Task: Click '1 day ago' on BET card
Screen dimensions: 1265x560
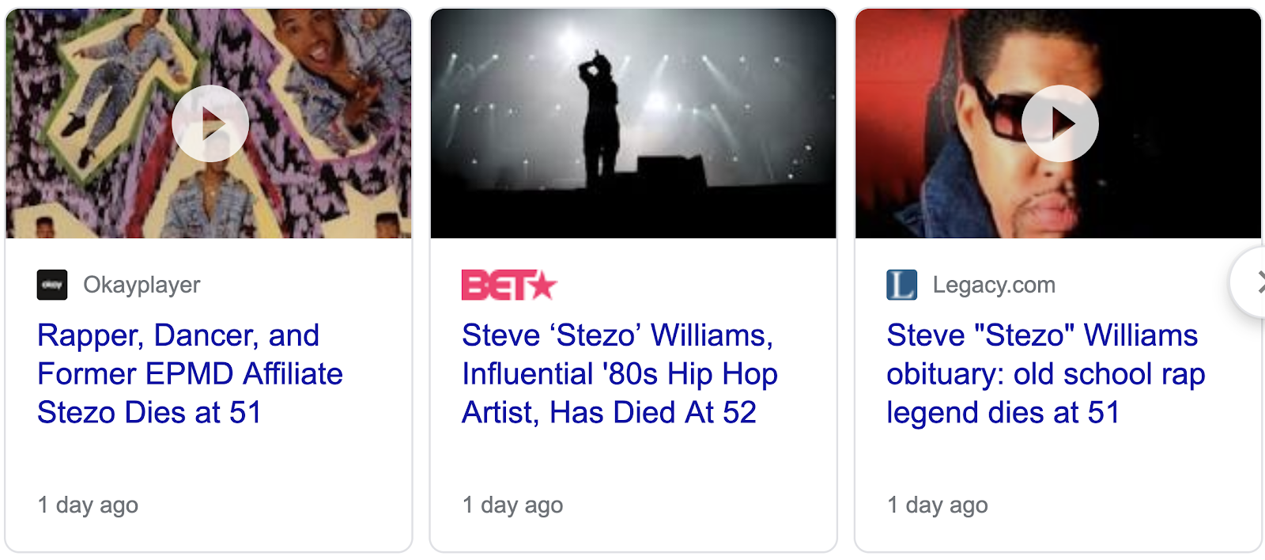Action: 512,505
